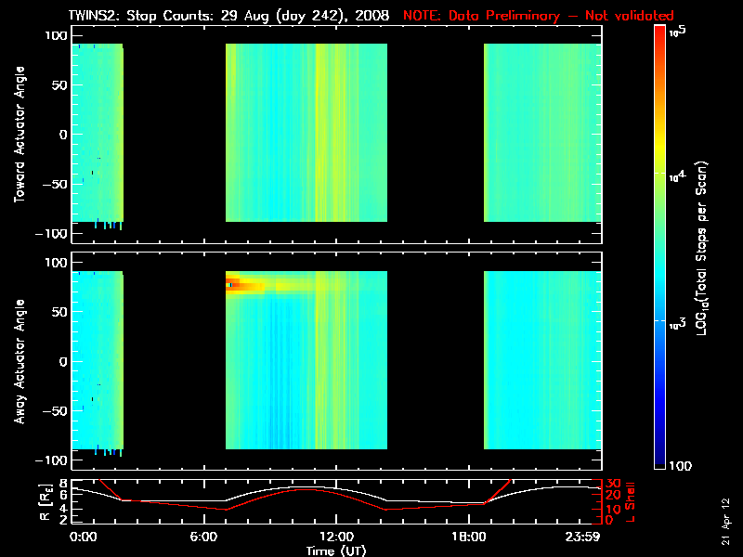The width and height of the screenshot is (743, 557).
Task: Click the "50" tick of Away Actuator axis
Action: pyautogui.click(x=60, y=312)
